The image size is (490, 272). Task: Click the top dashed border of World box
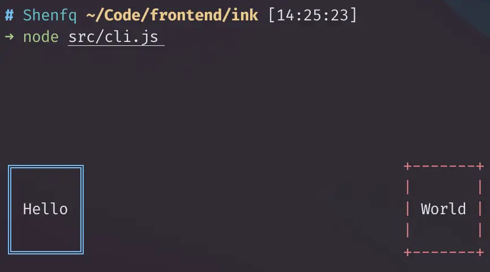coord(444,166)
